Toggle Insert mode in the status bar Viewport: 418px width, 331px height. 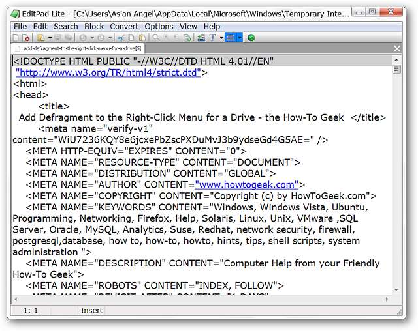[91, 311]
